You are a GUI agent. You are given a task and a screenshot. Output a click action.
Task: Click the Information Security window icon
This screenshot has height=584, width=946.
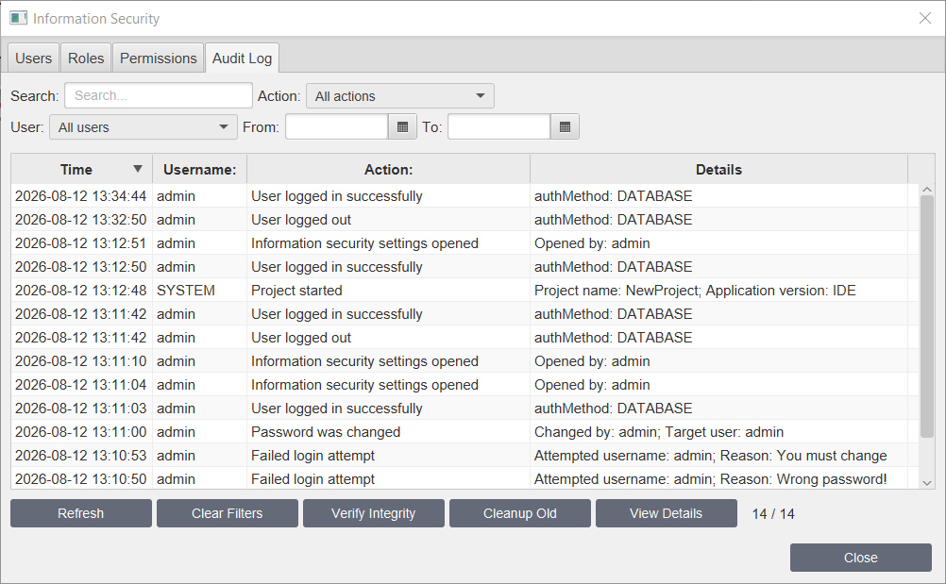(18, 18)
